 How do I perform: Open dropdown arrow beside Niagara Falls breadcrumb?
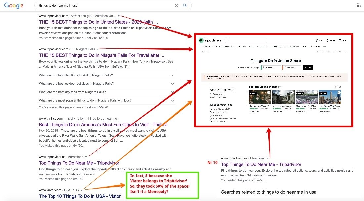click(x=98, y=49)
